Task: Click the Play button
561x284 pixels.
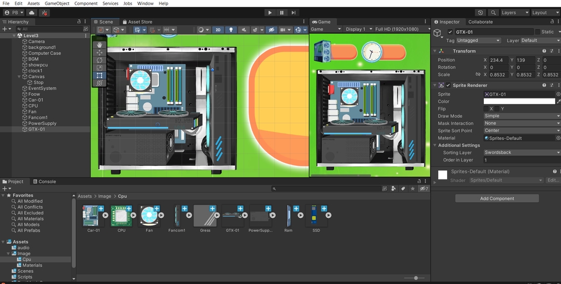Action: coord(270,12)
